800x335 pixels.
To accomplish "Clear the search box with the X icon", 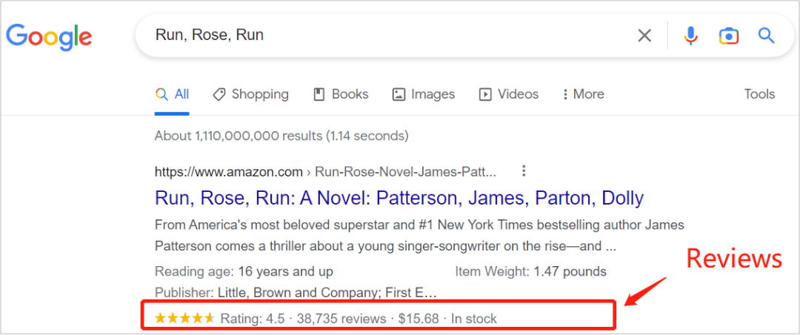I will [x=644, y=36].
